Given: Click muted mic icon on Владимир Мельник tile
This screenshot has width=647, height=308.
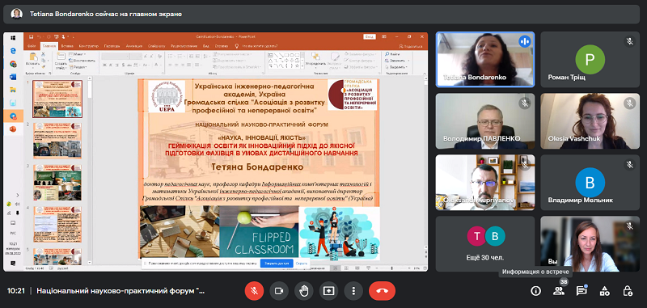Looking at the screenshot, I should [629, 165].
